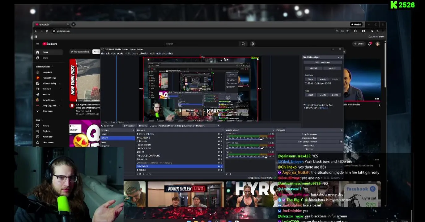Screen dimensions: 425x222
Task: Expand Show more in YouTube sidebar
Action: [x=47, y=111]
